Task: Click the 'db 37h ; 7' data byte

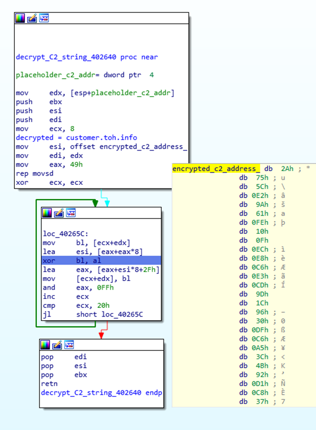Action: [x=262, y=401]
